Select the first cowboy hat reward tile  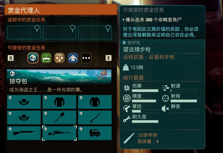(x=24, y=102)
